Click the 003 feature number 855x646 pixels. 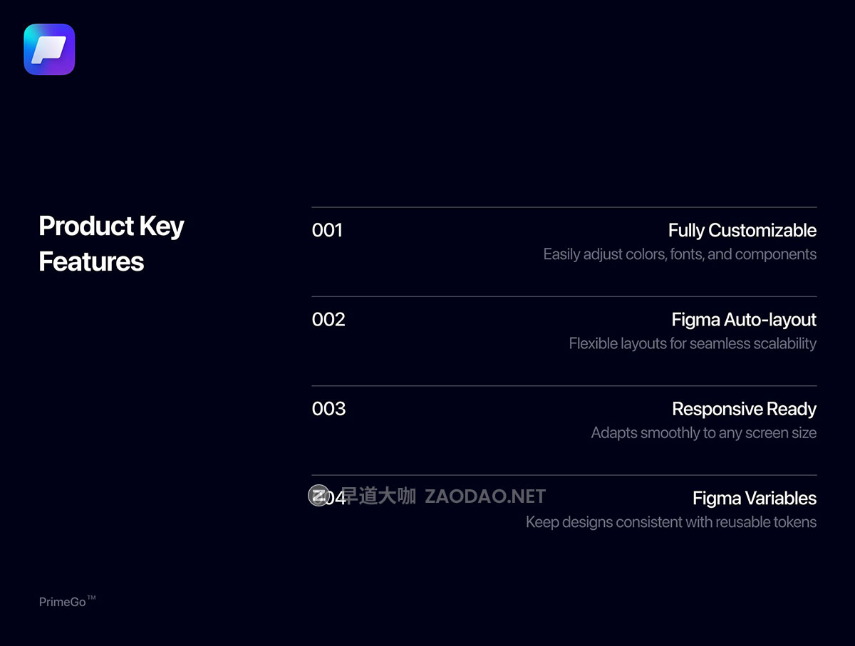coord(328,409)
